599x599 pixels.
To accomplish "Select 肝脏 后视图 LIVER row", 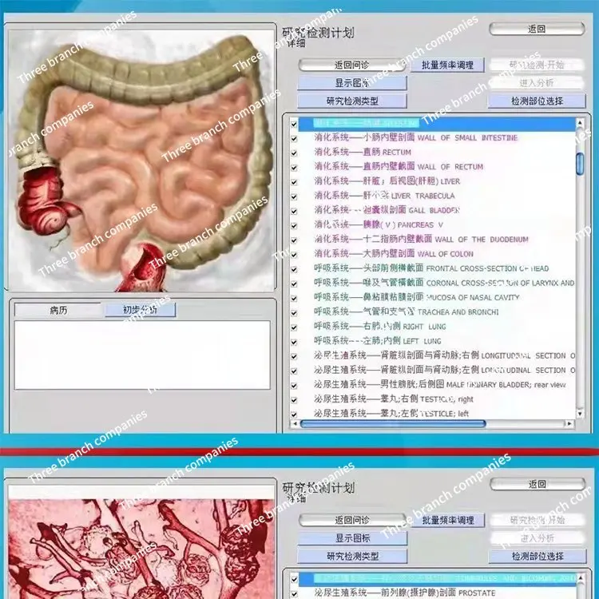I will click(387, 181).
